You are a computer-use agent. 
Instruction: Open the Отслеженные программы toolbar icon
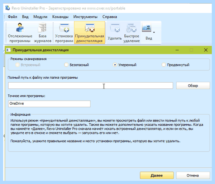[x=20, y=33]
